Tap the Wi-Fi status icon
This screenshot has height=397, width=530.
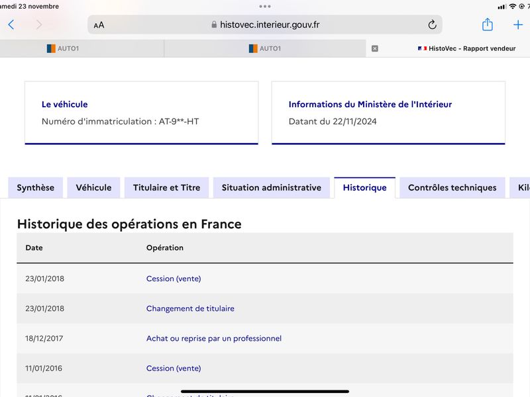[512, 6]
